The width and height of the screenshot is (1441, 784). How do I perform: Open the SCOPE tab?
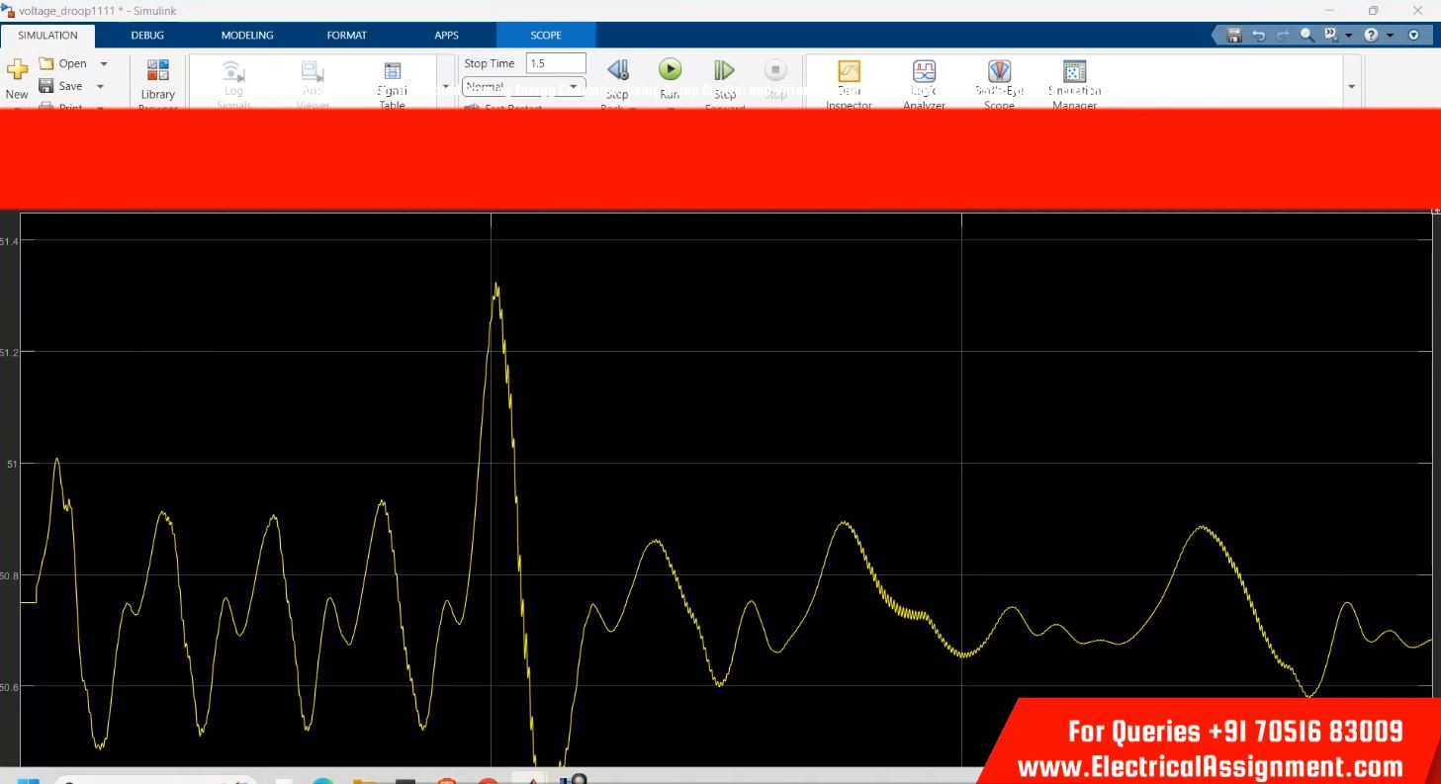coord(545,36)
